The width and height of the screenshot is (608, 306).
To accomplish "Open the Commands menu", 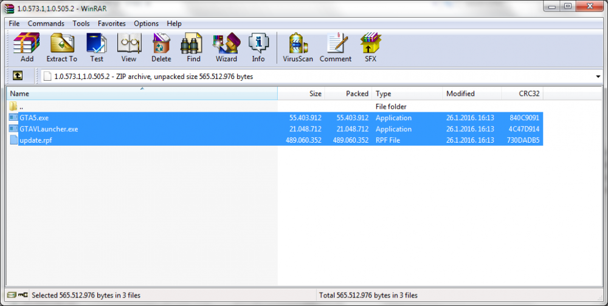I will (46, 24).
